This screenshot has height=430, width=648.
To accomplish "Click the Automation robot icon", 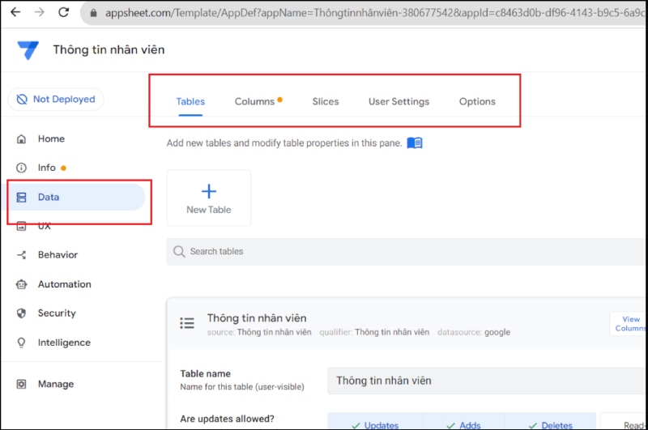I will [x=21, y=284].
